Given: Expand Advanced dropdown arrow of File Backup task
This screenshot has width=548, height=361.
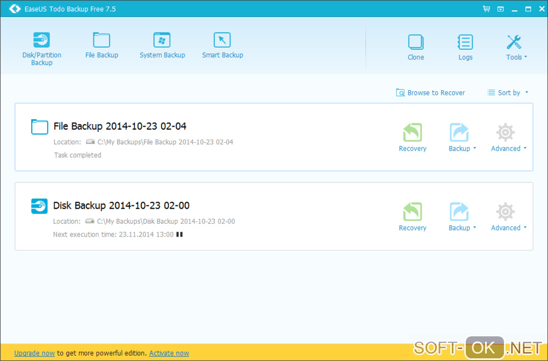Looking at the screenshot, I should 524,148.
